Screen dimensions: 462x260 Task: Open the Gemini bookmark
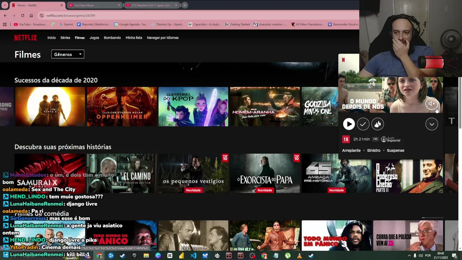coord(65,24)
